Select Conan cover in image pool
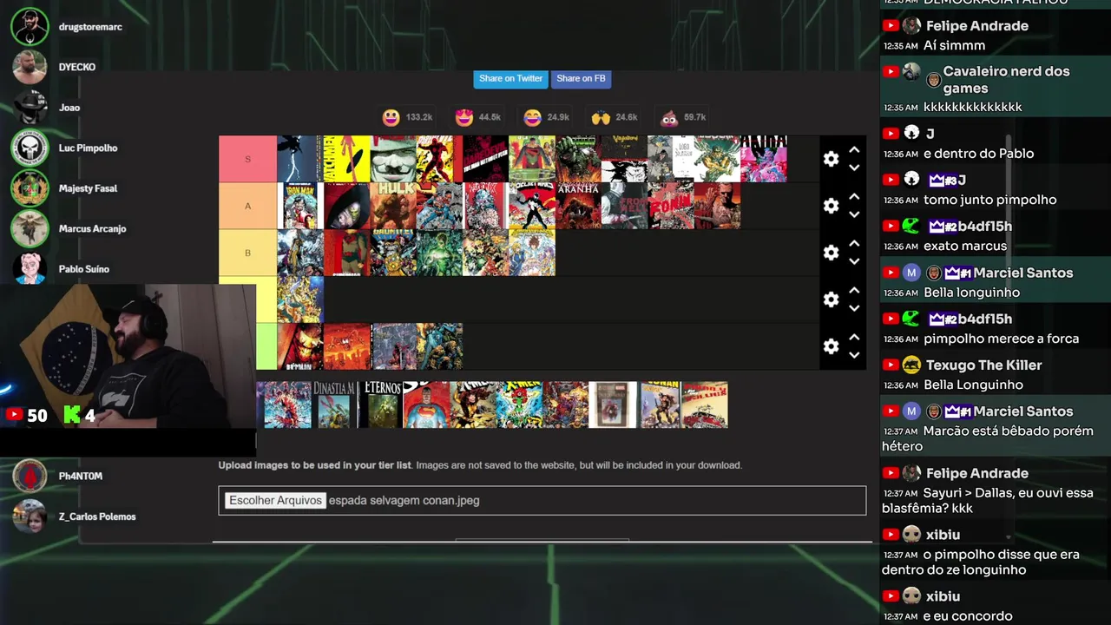This screenshot has height=625, width=1111. (660, 405)
